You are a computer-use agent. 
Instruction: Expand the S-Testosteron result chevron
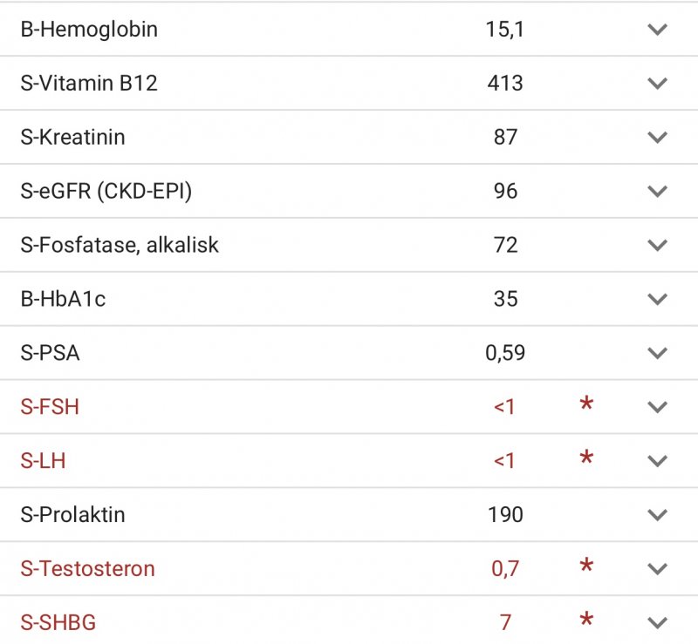pos(657,569)
